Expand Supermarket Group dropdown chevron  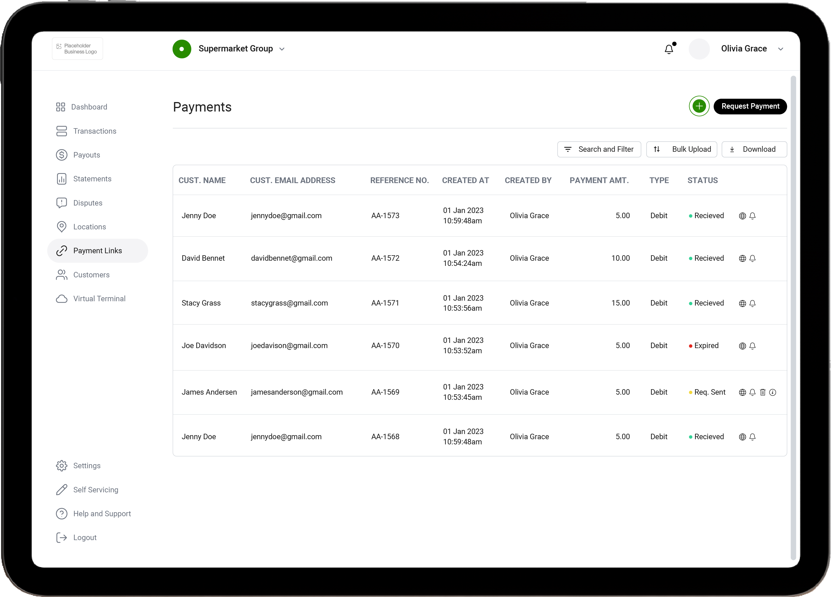282,49
